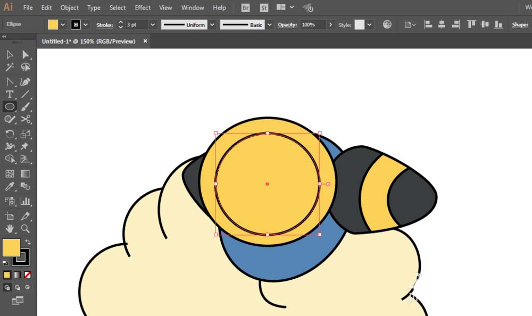Screen dimensions: 532x316
Task: Open the Effect menu
Action: point(143,7)
